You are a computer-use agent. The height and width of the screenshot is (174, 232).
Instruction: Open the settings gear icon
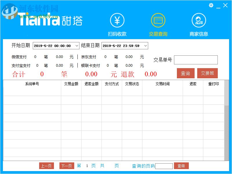point(211,5)
